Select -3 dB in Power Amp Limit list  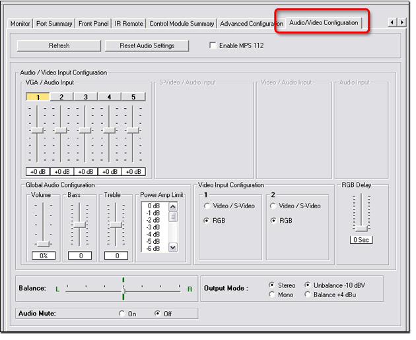tap(153, 227)
